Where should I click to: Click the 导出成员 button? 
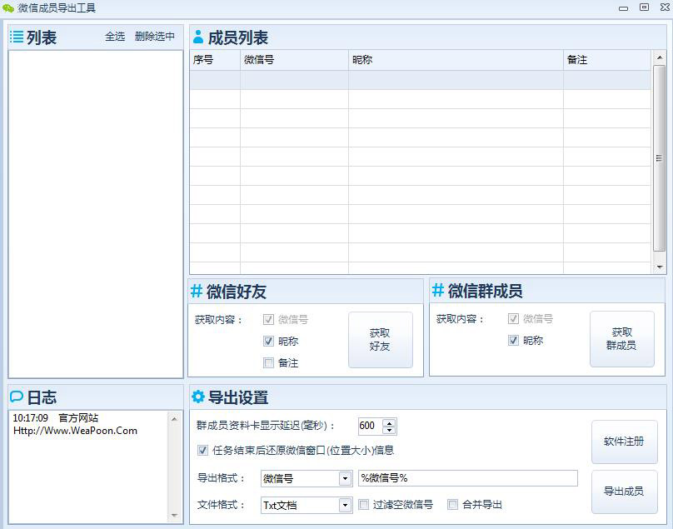624,492
